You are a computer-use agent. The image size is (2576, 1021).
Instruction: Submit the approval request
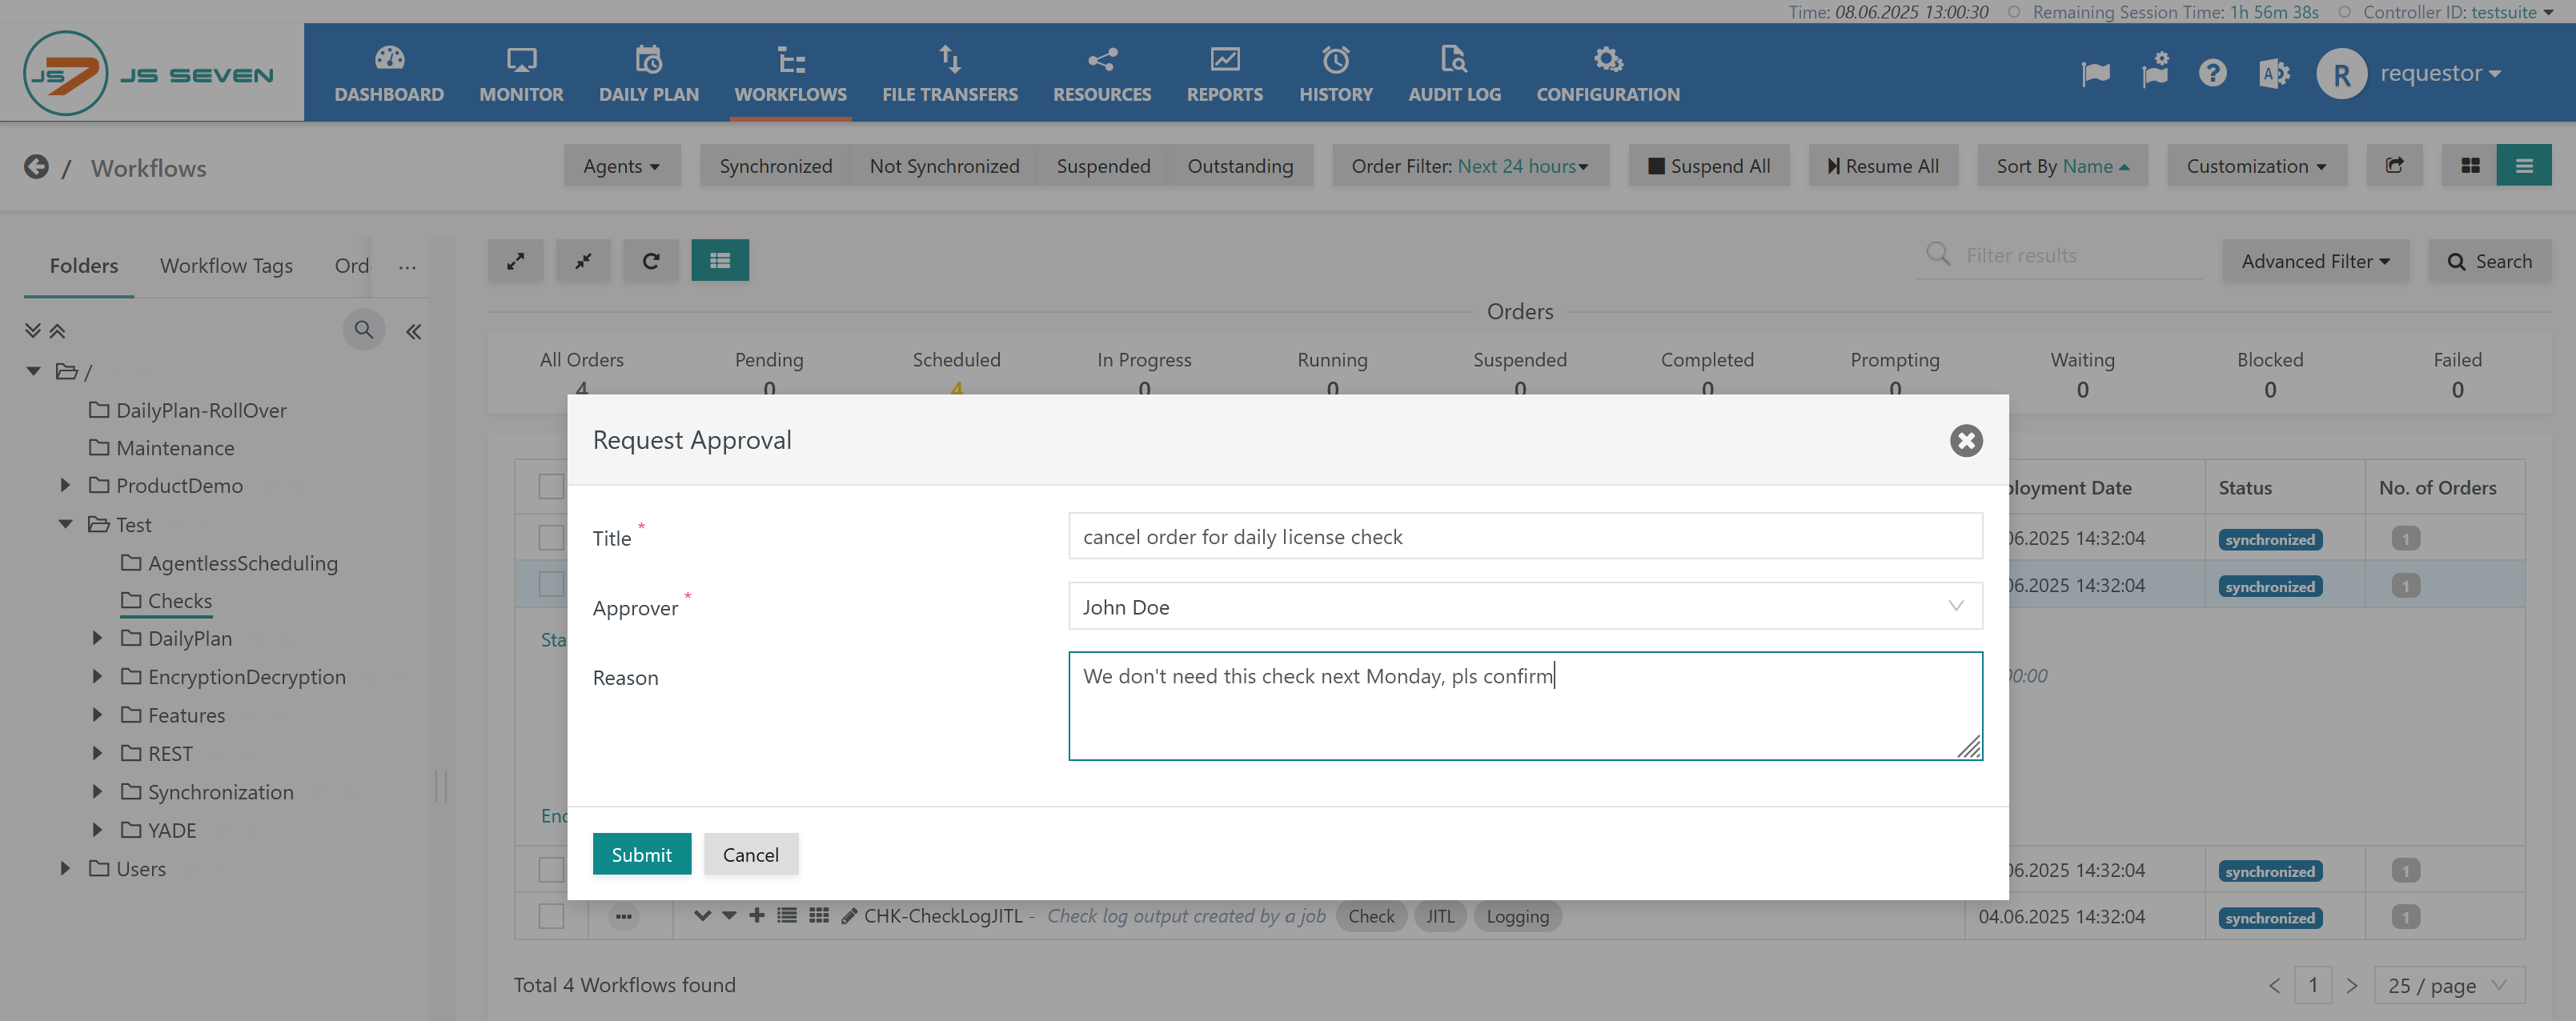tap(641, 854)
